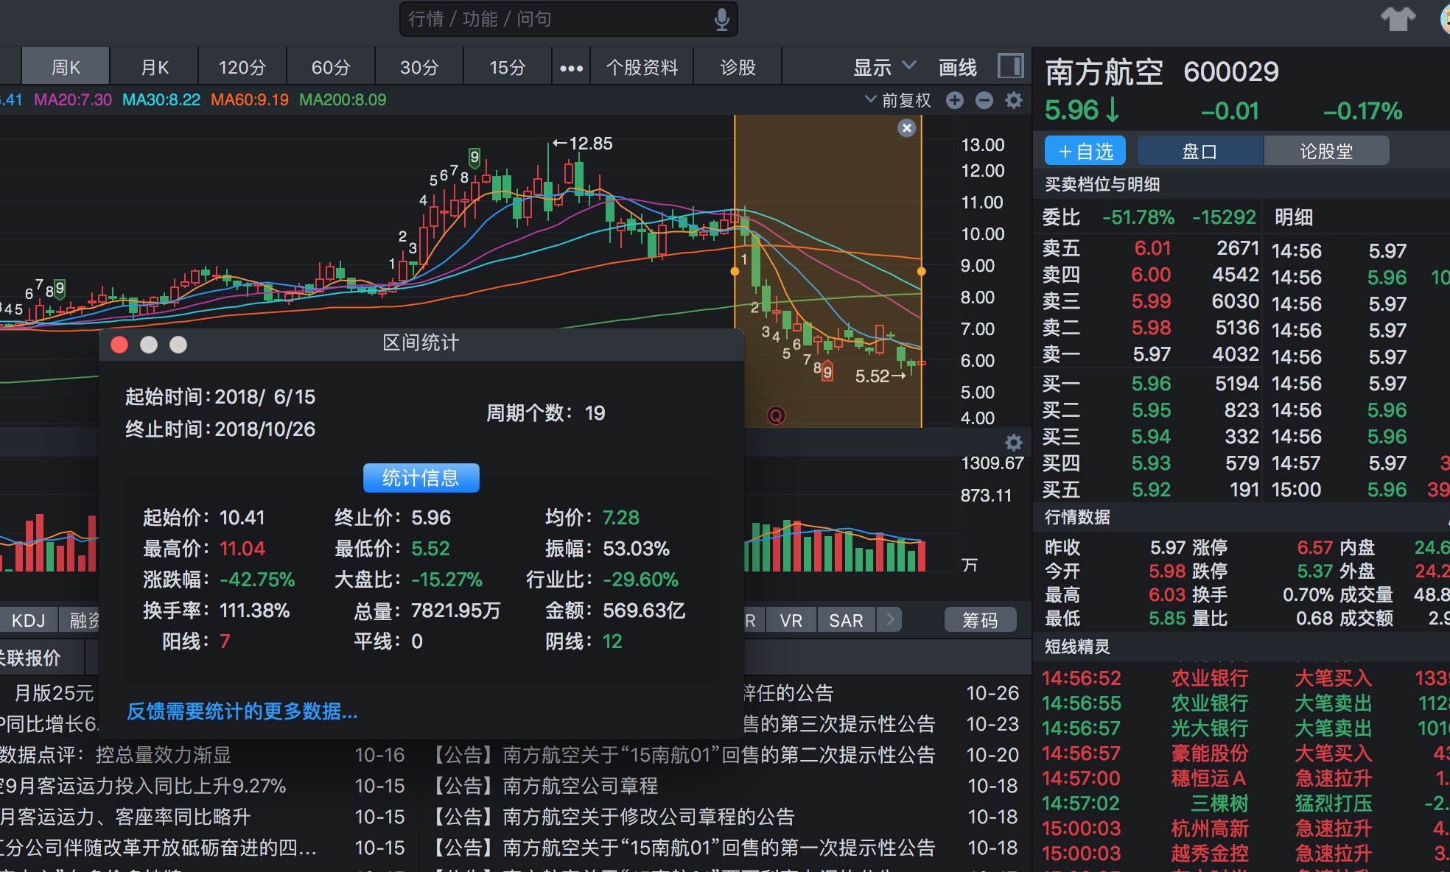Click 卖五 price 6.01 row

pyautogui.click(x=1149, y=248)
